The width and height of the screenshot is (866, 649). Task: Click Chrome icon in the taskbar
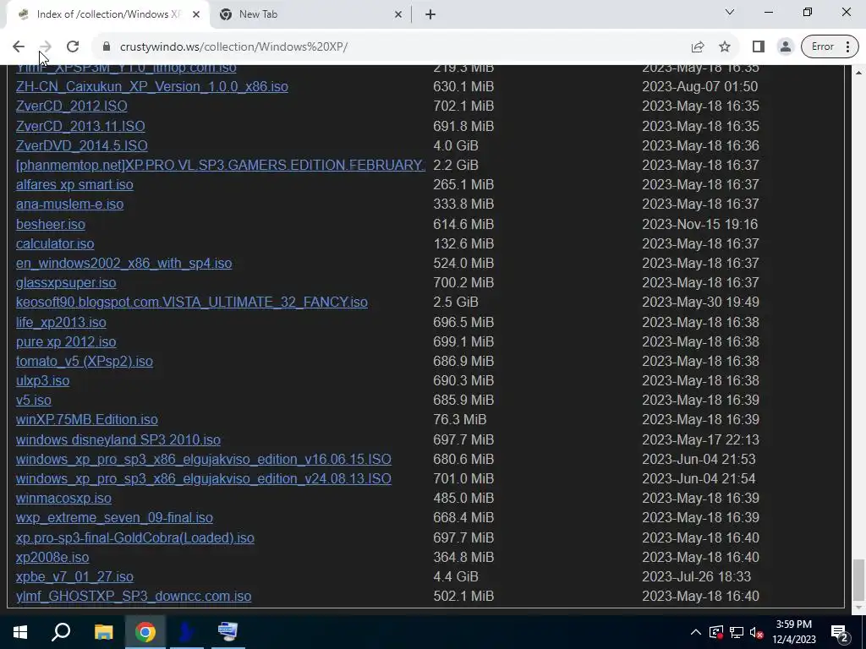pyautogui.click(x=145, y=632)
